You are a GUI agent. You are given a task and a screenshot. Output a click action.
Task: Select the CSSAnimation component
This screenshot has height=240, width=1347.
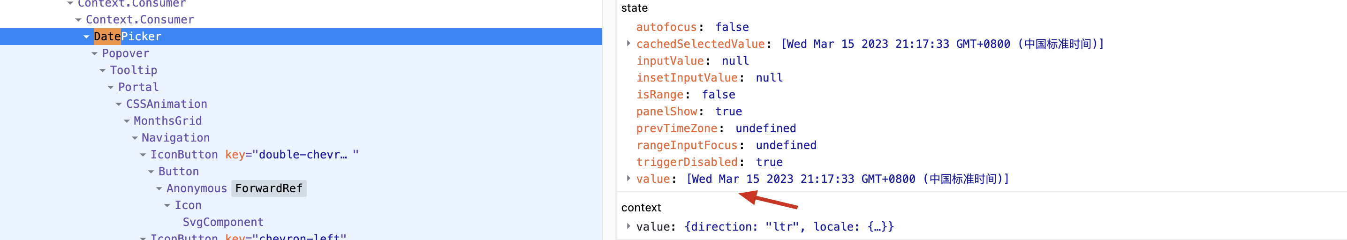point(166,104)
